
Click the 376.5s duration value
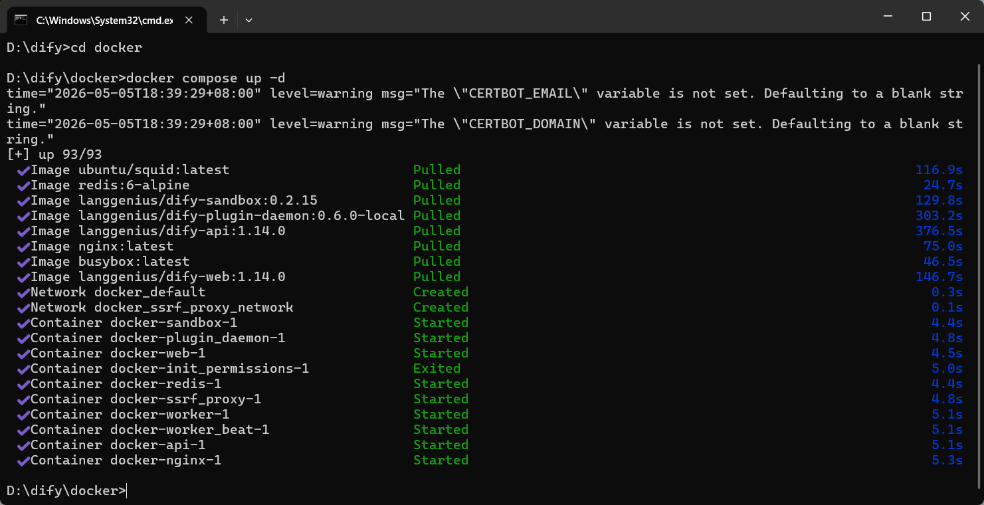[x=939, y=231]
